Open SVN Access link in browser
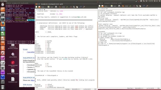Viewport: 161px width, 90px height. [27, 84]
